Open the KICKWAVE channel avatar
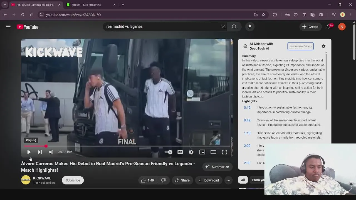 [x=26, y=180]
